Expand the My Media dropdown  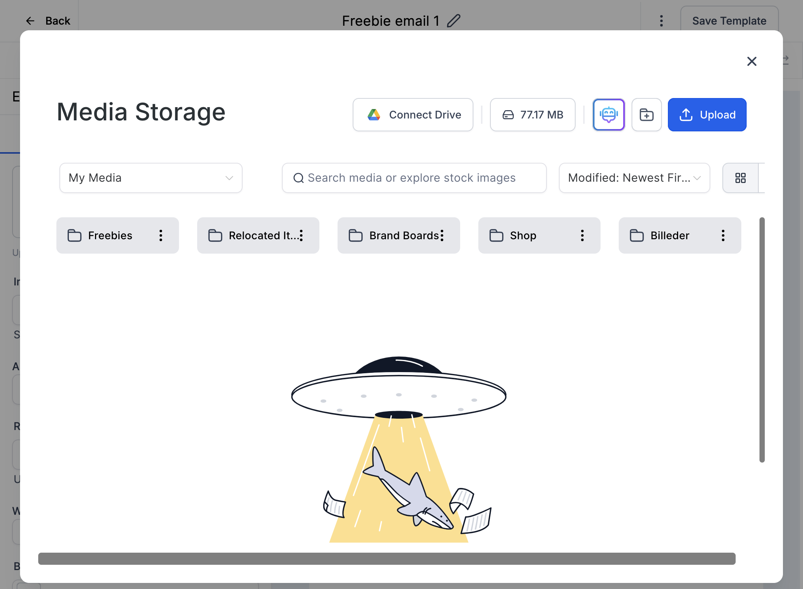coord(151,178)
